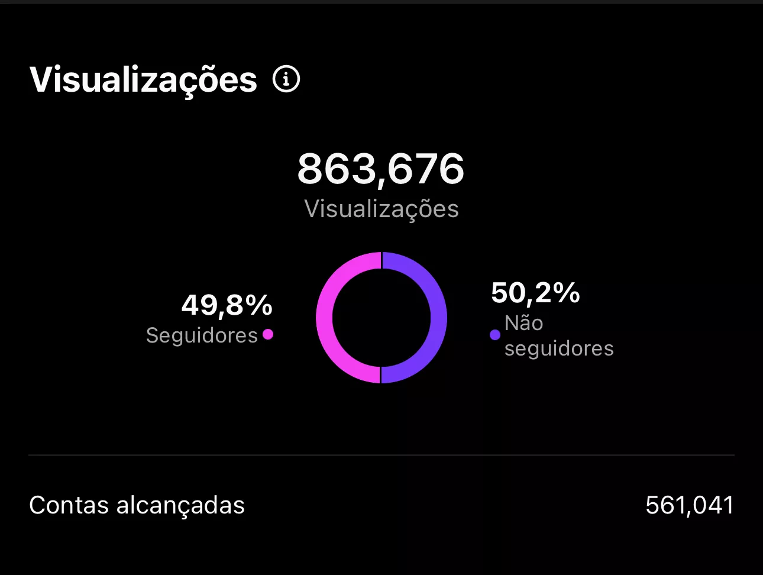
Task: Click the Seguidores legend label
Action: 202,335
